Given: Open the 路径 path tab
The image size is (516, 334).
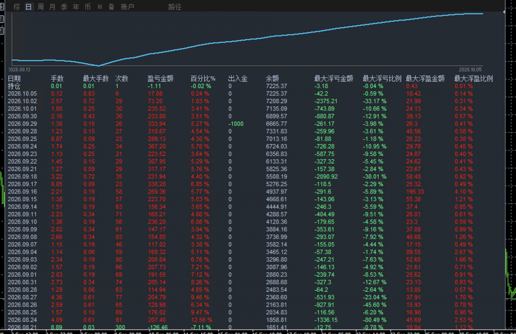Looking at the screenshot, I should [x=175, y=7].
